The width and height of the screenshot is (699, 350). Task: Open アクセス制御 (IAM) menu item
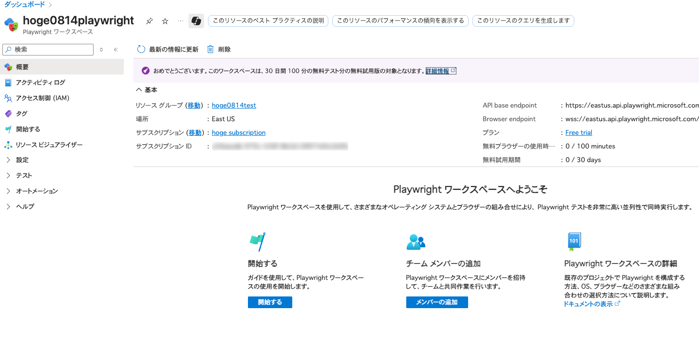62,98
